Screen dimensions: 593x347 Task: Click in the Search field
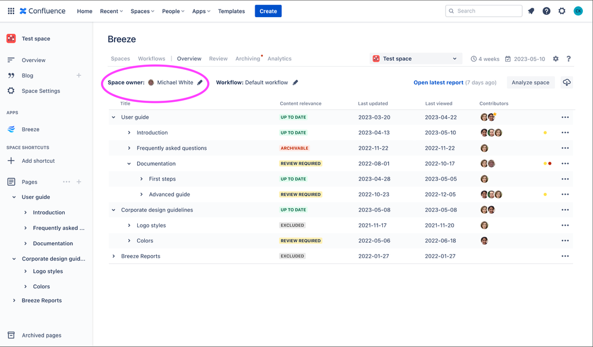(484, 11)
